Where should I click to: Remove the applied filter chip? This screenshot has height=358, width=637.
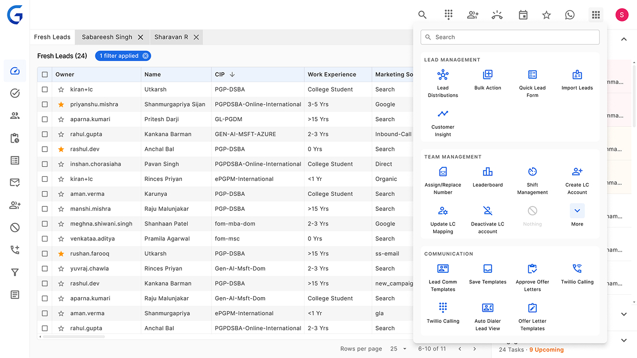pyautogui.click(x=146, y=56)
